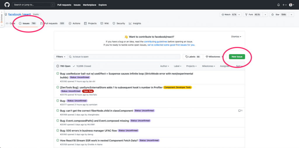Show 780 Open issues
The height and width of the screenshot is (148, 299).
[x=63, y=66]
